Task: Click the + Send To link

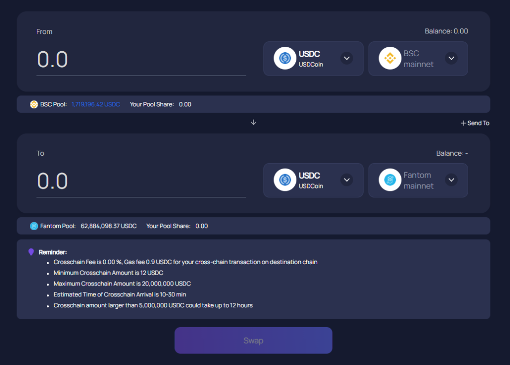Action: 475,123
